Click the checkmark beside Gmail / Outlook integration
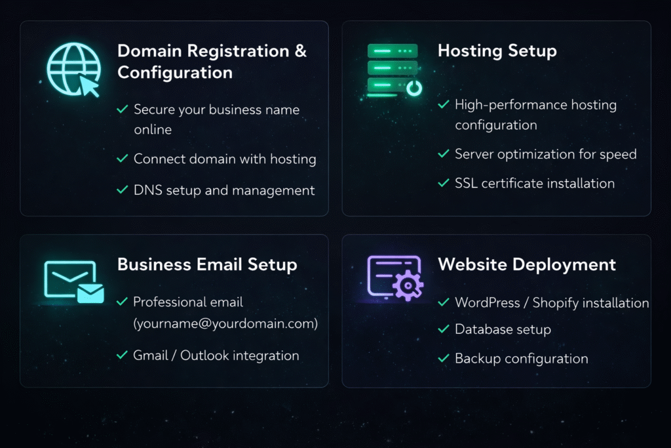 tap(122, 356)
